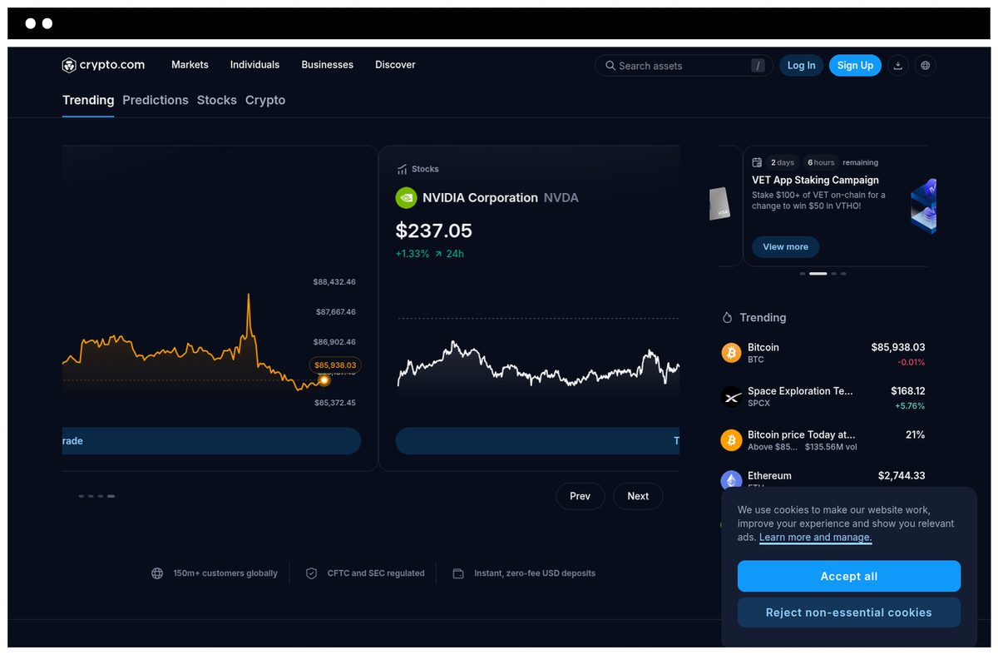The height and width of the screenshot is (655, 998).
Task: Click View more on VET campaign
Action: [x=785, y=247]
